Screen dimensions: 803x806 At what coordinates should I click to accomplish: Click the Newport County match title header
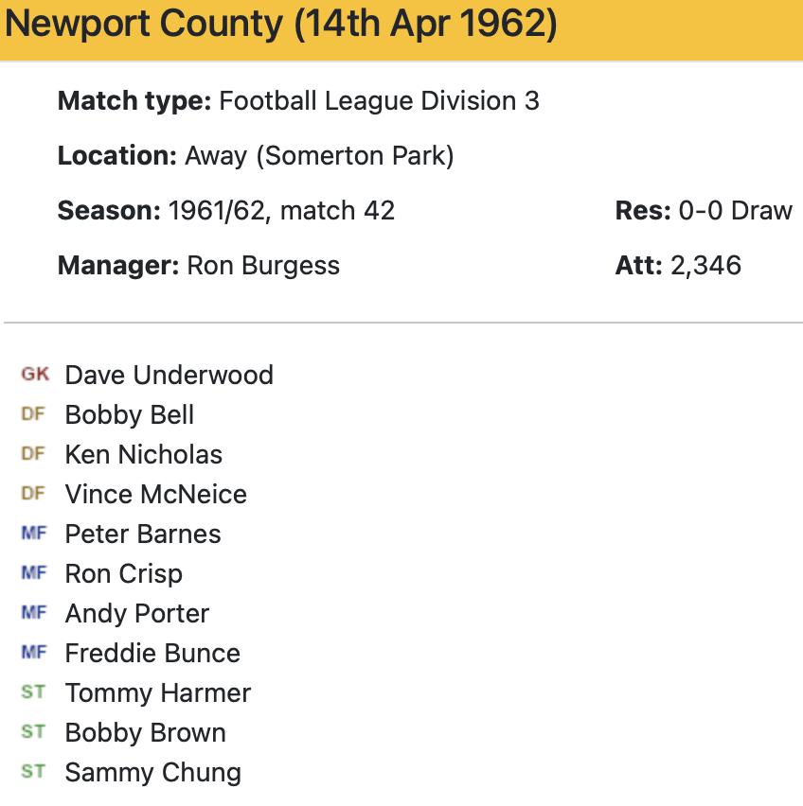click(x=280, y=26)
